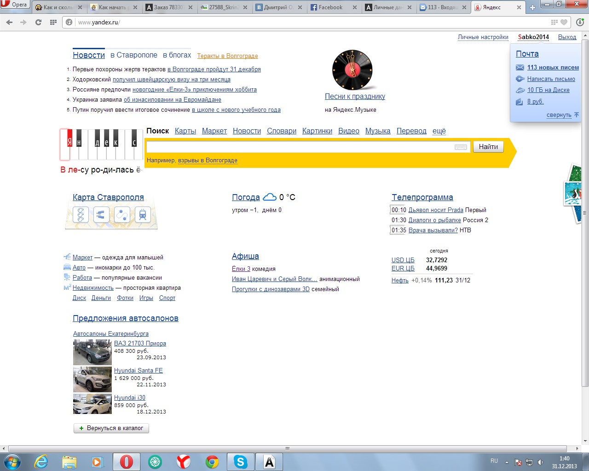Click the Найти search button
The image size is (589, 471).
pyautogui.click(x=488, y=147)
